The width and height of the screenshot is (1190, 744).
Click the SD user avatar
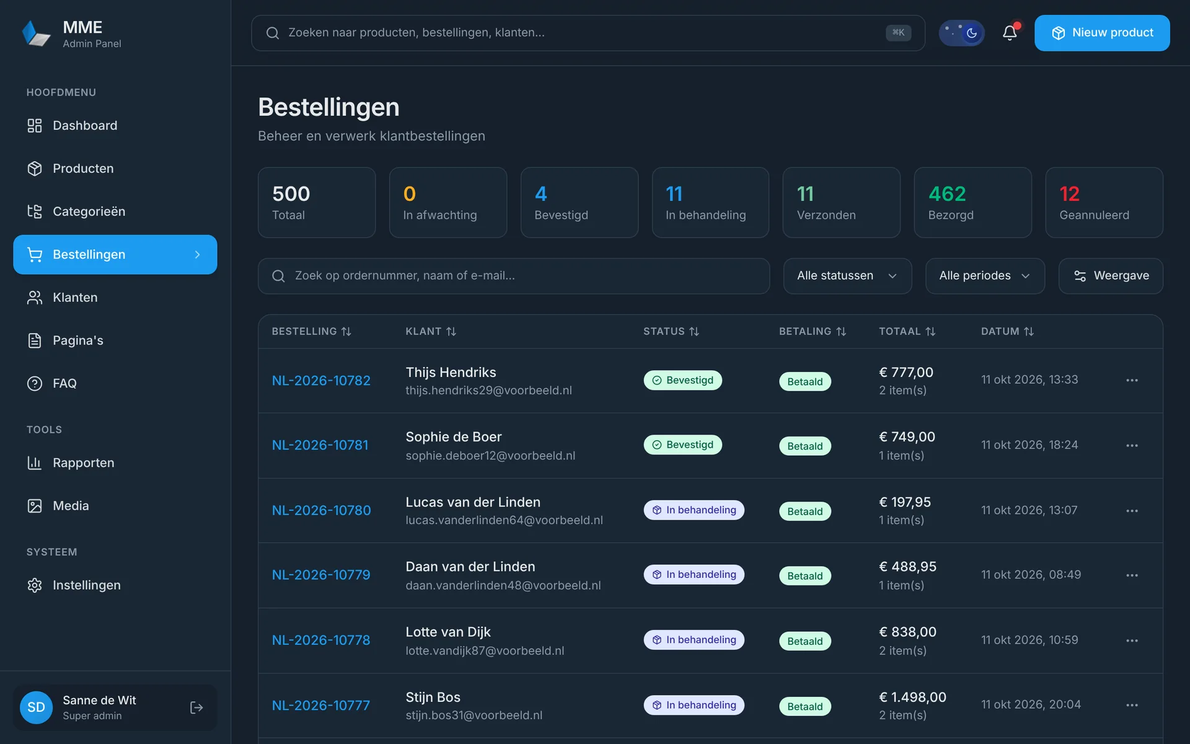[x=36, y=707]
